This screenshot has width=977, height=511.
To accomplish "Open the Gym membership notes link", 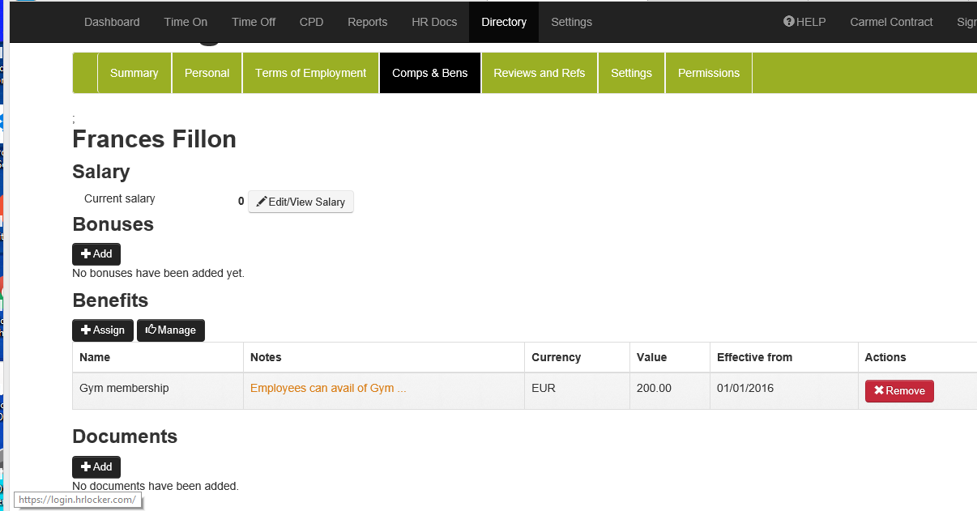I will [328, 388].
